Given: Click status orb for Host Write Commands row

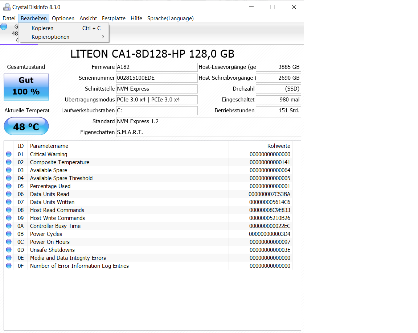Looking at the screenshot, I should [9, 218].
